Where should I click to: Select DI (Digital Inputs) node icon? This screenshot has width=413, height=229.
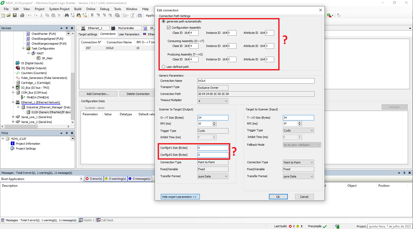18,63
